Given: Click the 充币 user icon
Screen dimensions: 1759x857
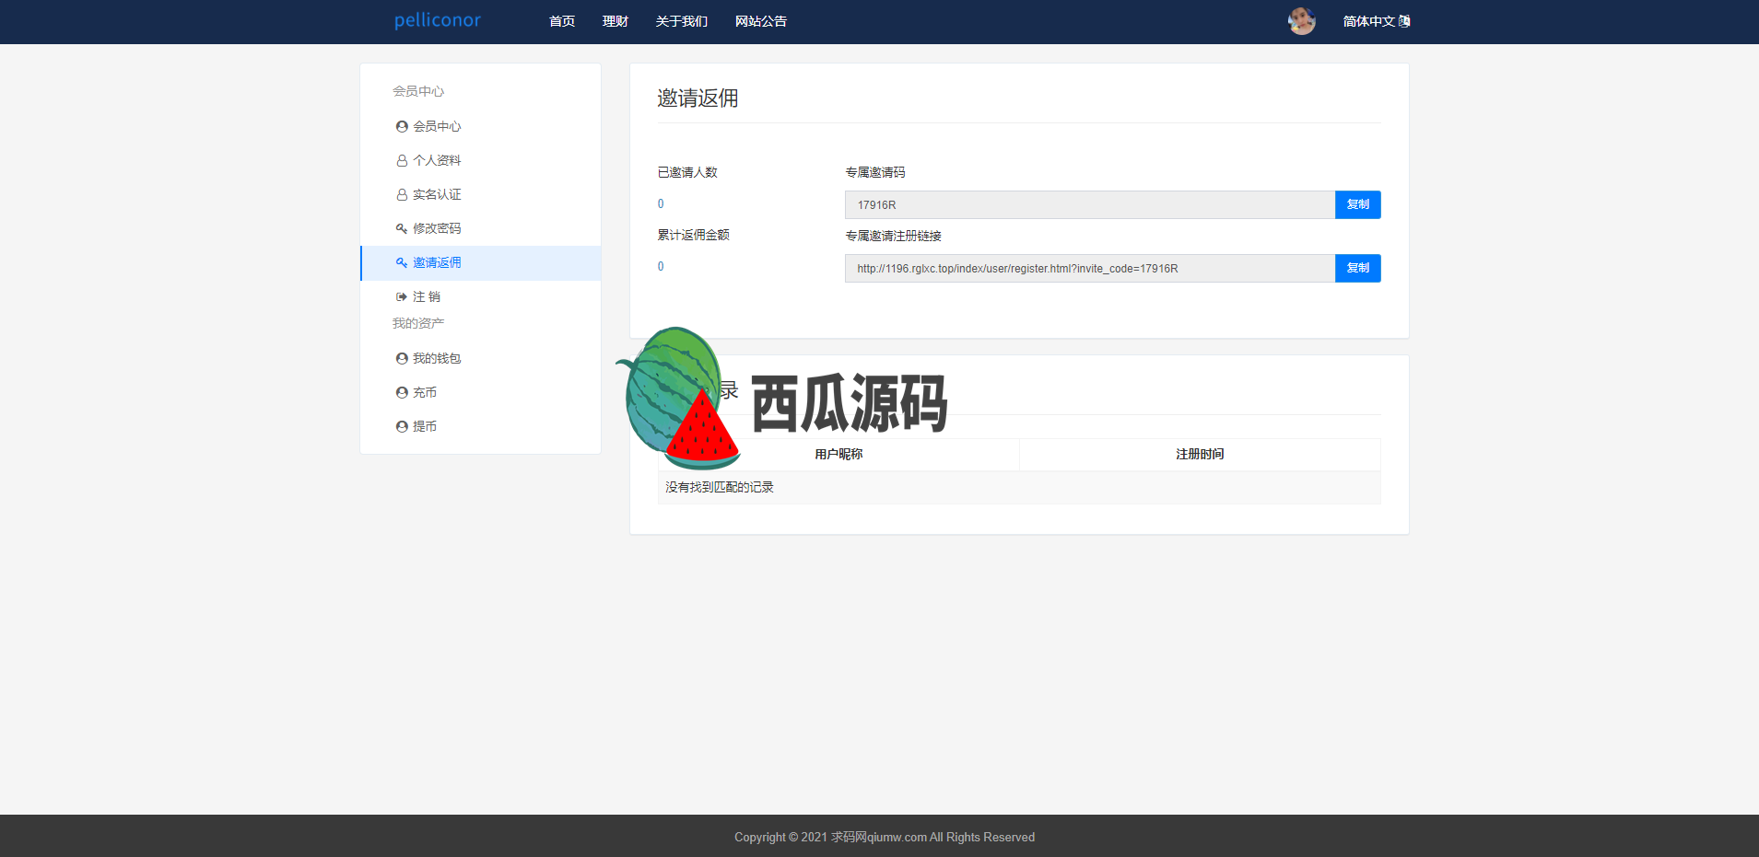Looking at the screenshot, I should point(402,392).
